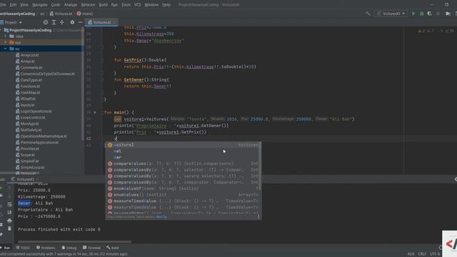Open the VCS menu
457x257 pixels.
137,5
